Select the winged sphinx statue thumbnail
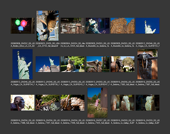This screenshot has width=170, height=134. (x=98, y=64)
